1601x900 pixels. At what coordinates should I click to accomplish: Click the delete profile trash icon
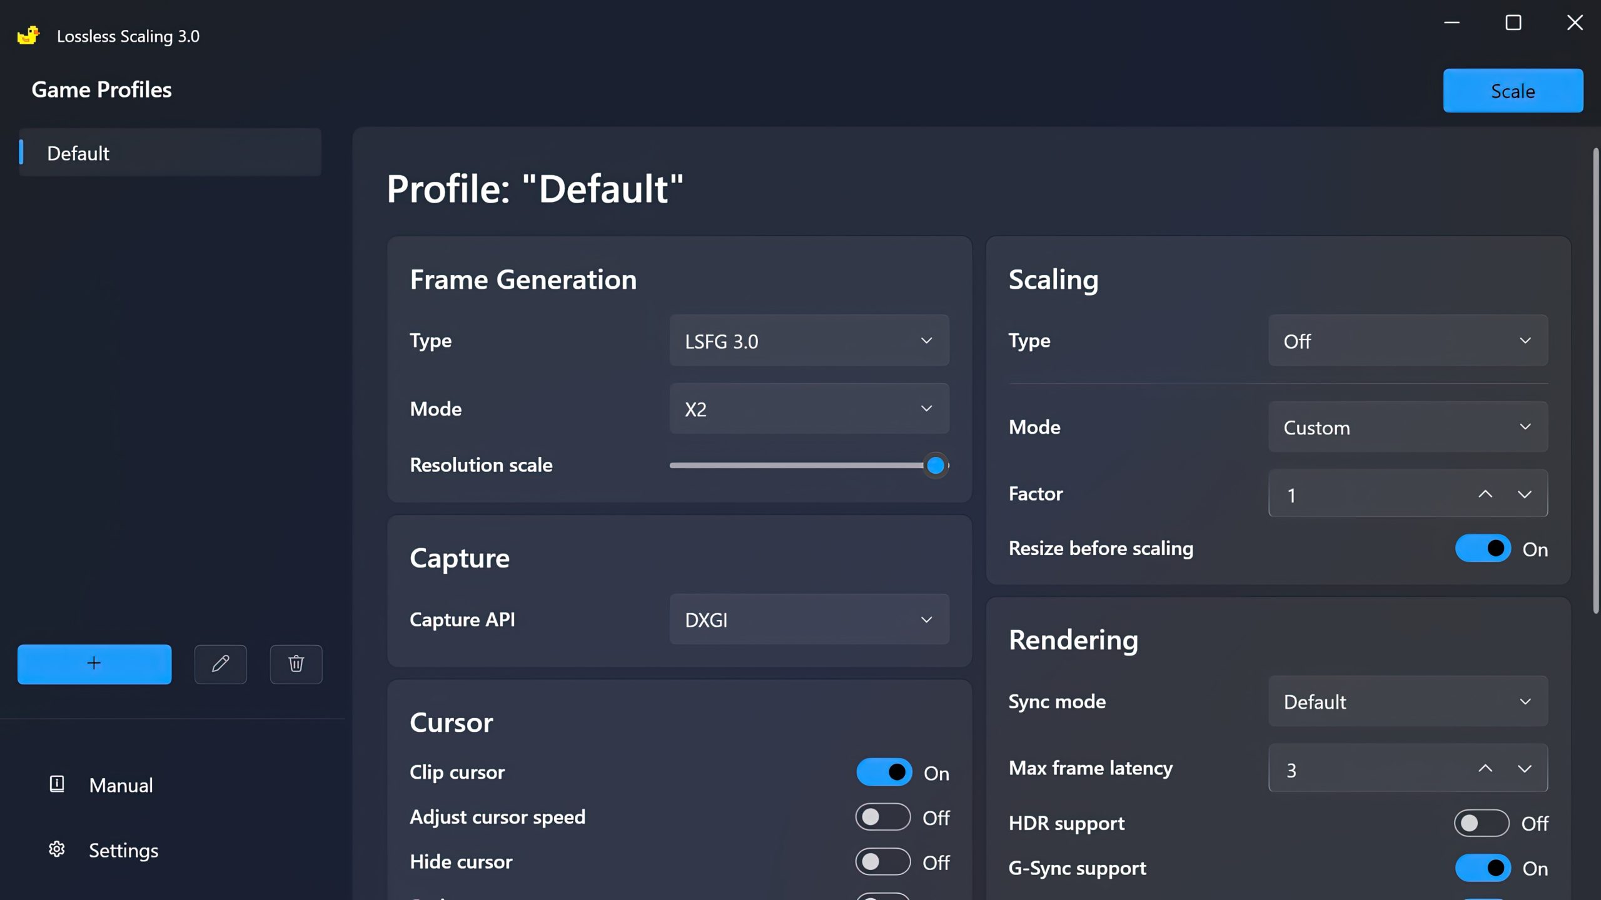click(x=295, y=664)
